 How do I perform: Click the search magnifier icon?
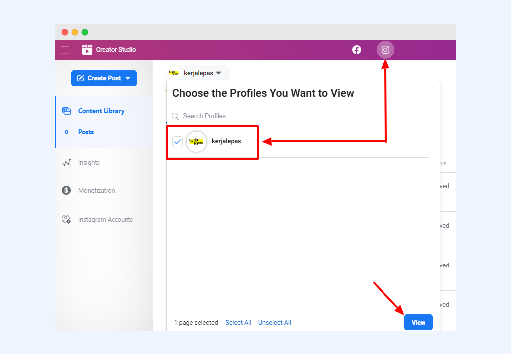tap(175, 116)
